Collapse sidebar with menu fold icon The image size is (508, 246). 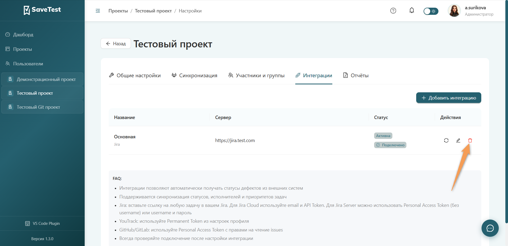pos(98,11)
